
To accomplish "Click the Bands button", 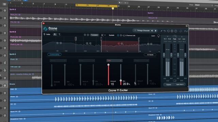I will pyautogui.click(x=150, y=55).
